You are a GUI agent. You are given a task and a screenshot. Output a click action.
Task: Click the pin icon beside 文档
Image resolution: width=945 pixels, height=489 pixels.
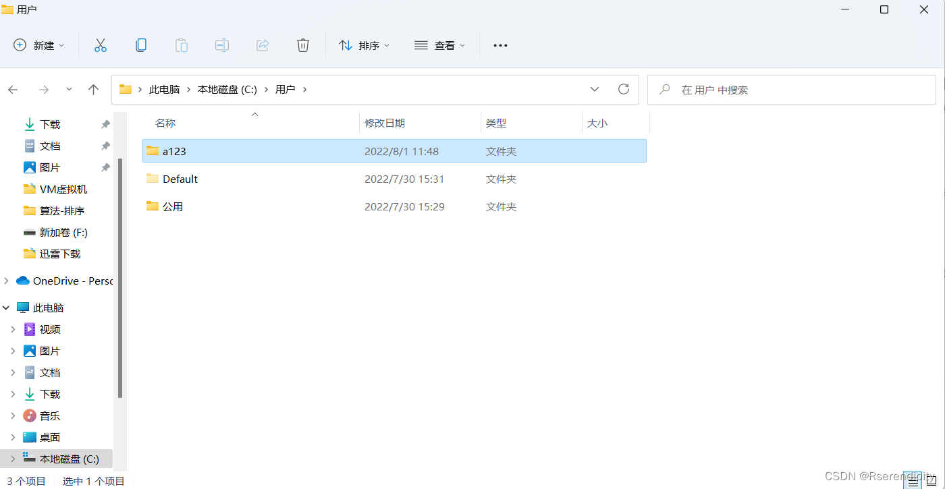(105, 146)
